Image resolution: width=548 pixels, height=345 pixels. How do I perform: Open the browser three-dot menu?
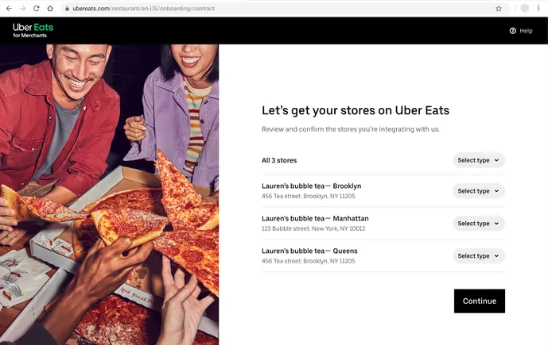tap(538, 8)
